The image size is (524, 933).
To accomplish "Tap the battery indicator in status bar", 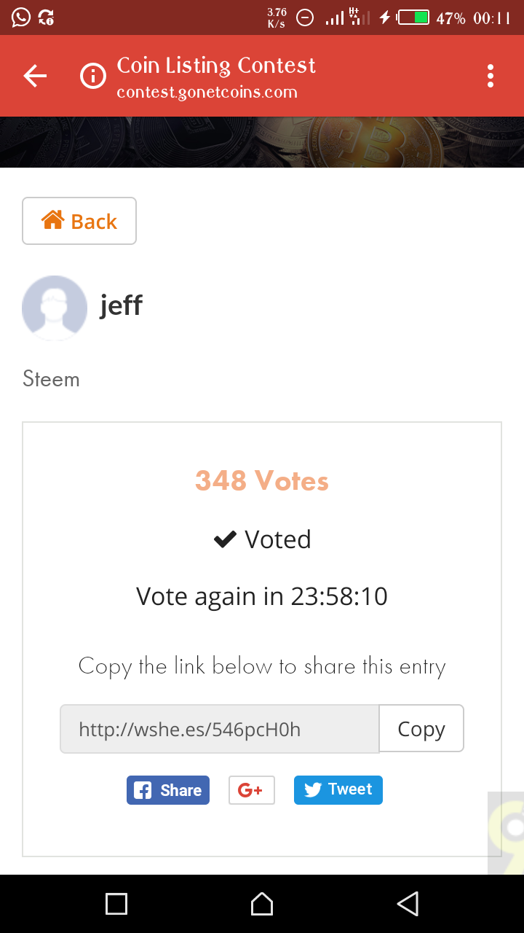I will (x=413, y=17).
